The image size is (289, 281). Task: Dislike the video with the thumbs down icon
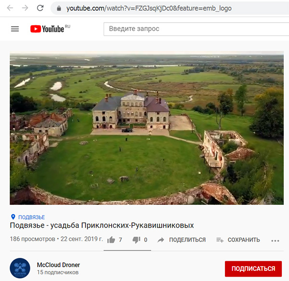pyautogui.click(x=136, y=240)
